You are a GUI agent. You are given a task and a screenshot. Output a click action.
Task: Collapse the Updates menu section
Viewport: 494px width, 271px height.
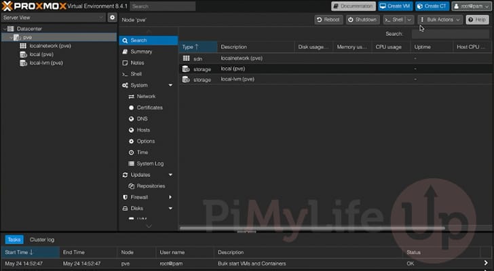point(170,175)
